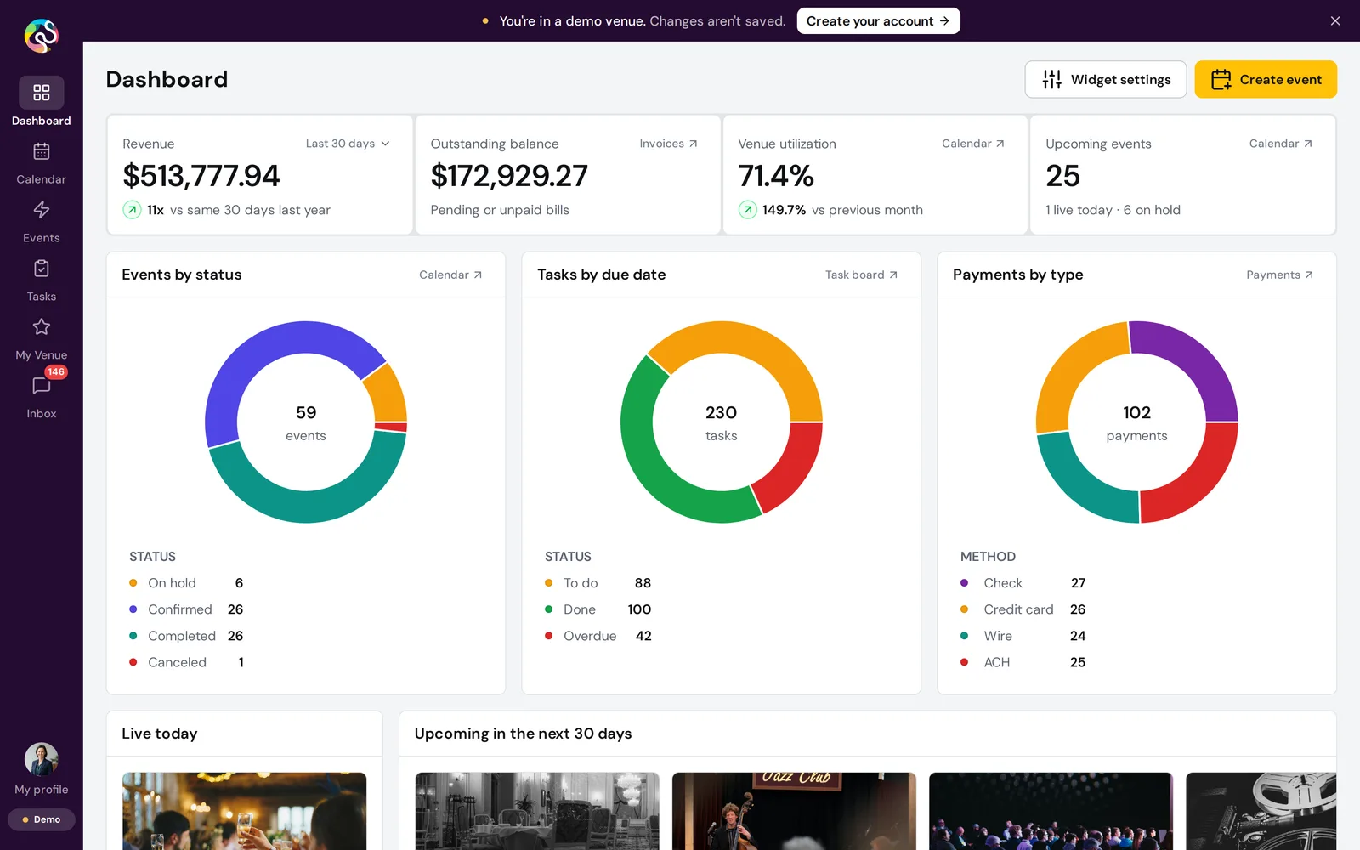Image resolution: width=1360 pixels, height=850 pixels.
Task: Open Inbox with 146 badge
Action: click(41, 387)
